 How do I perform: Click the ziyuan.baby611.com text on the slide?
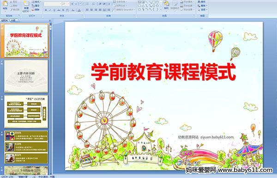tap(217, 137)
